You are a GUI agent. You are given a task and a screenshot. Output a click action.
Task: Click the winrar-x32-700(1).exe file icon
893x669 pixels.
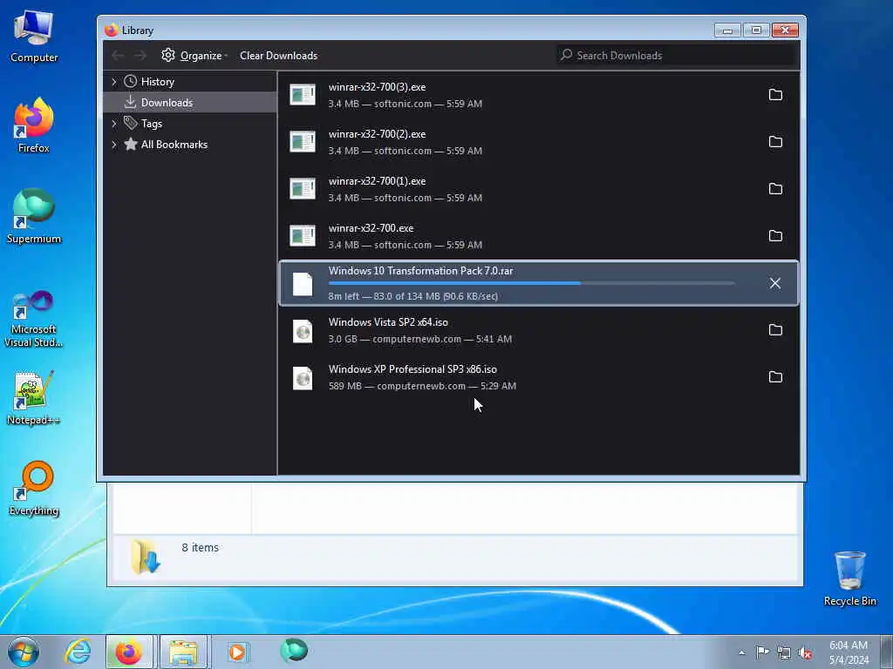point(303,189)
